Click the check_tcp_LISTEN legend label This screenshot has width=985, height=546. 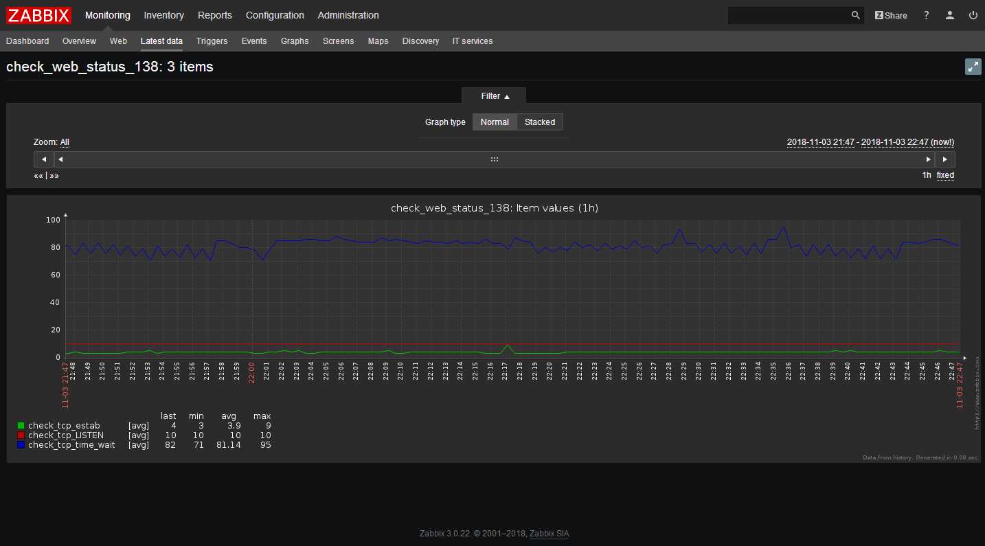pos(66,435)
